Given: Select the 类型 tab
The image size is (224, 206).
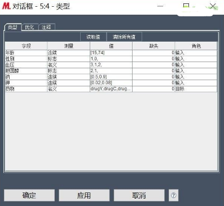Looking at the screenshot, I should coord(12,27).
